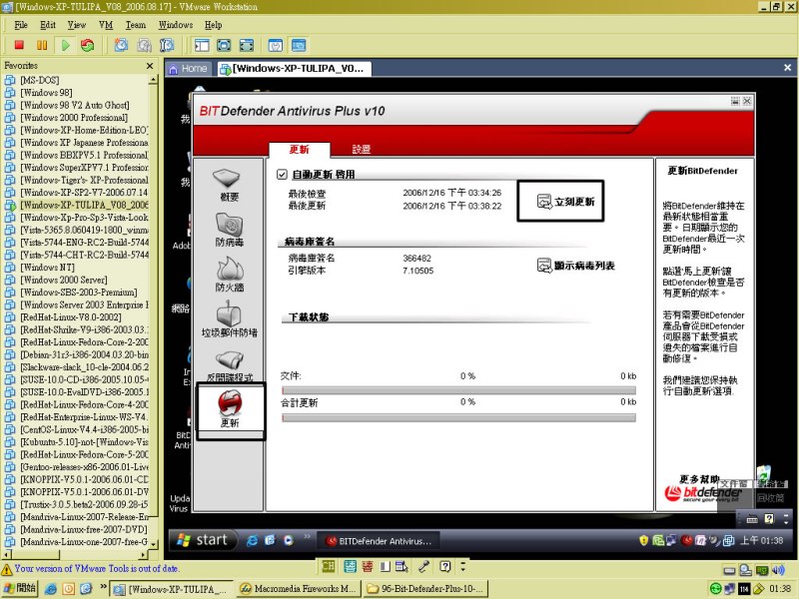Click the VMware Tools warning triangle icon
799x599 pixels.
(x=7, y=569)
